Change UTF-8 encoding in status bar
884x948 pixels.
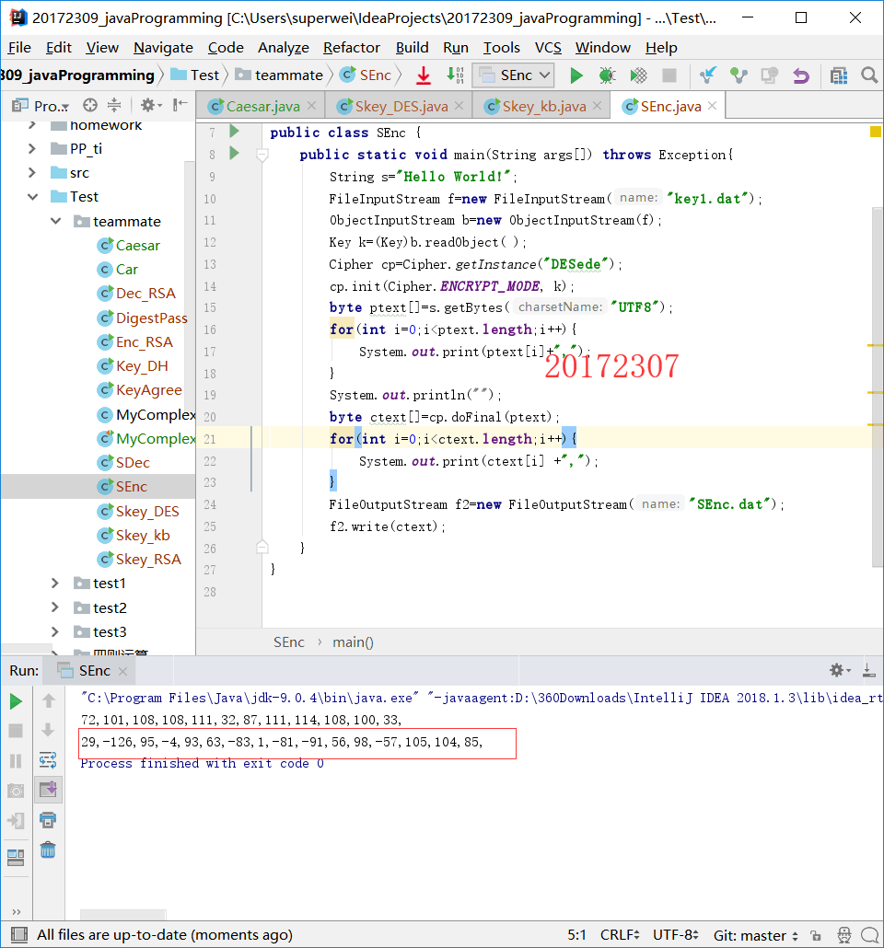tap(676, 935)
